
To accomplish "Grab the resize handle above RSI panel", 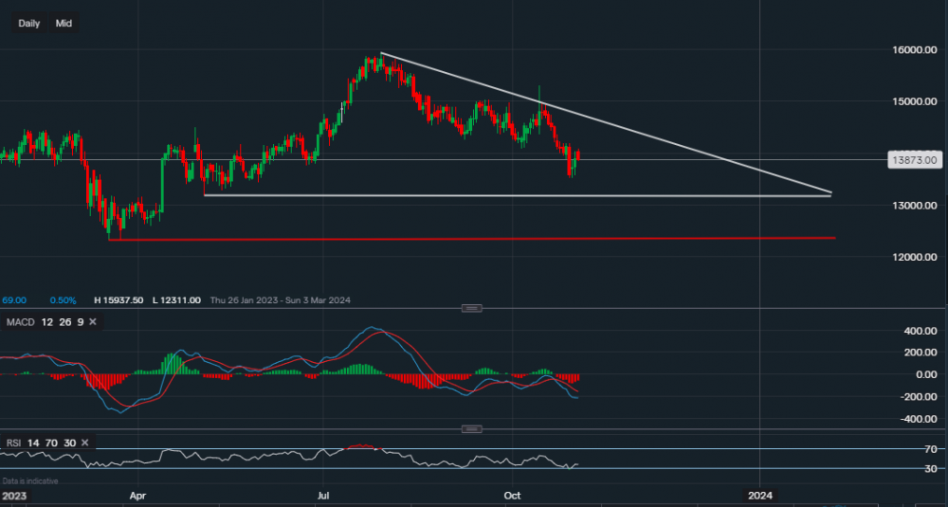I will (x=472, y=429).
